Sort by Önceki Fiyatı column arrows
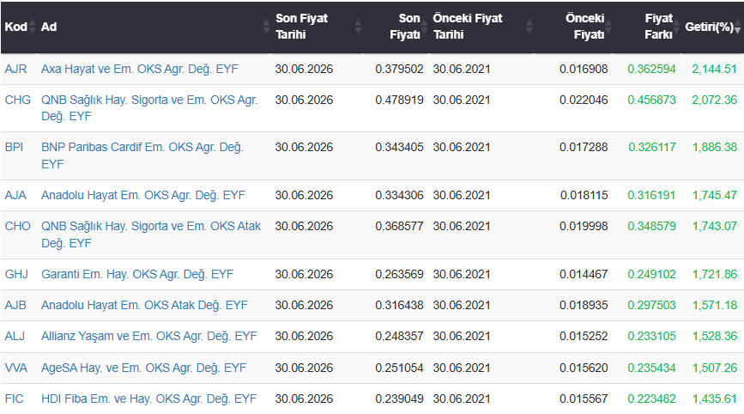The width and height of the screenshot is (744, 414). click(x=608, y=27)
